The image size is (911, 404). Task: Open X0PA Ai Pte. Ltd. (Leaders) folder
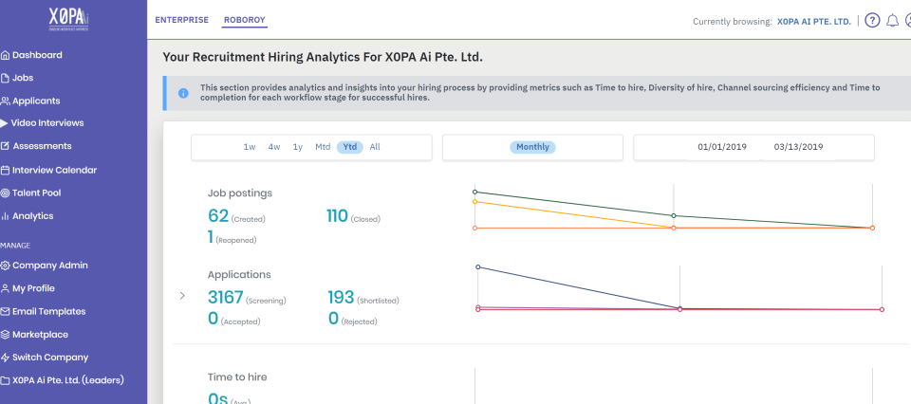tap(63, 381)
